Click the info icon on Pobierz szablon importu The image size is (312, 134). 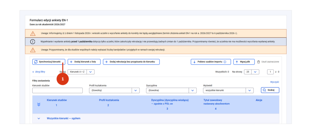pyautogui.click(x=225, y=62)
